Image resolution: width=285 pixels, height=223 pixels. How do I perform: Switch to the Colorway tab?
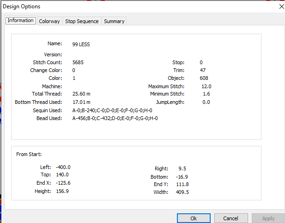point(49,21)
